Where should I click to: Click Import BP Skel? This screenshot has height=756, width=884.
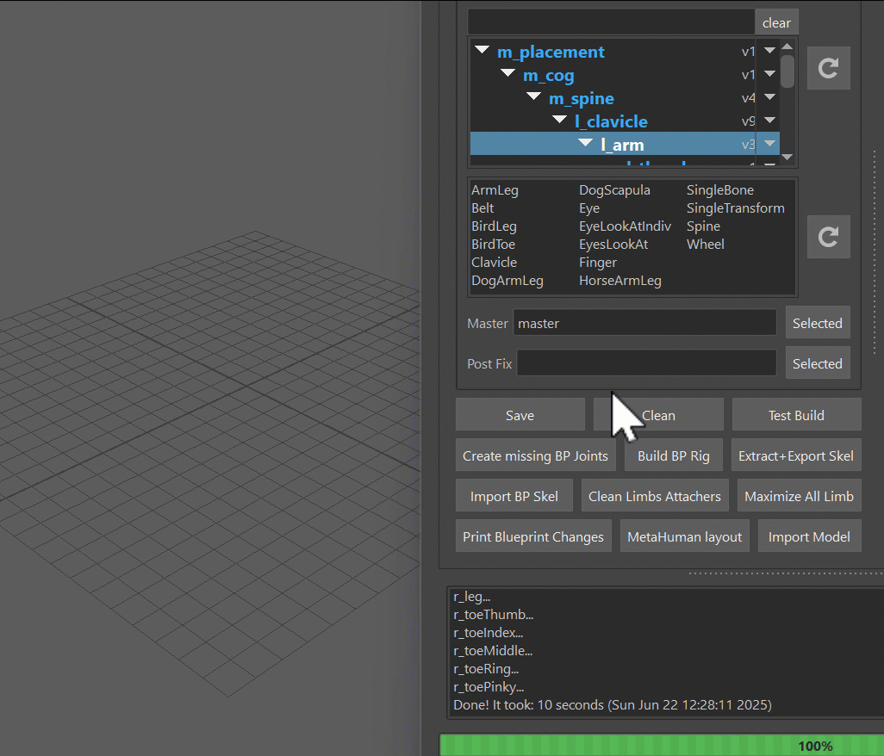click(514, 496)
